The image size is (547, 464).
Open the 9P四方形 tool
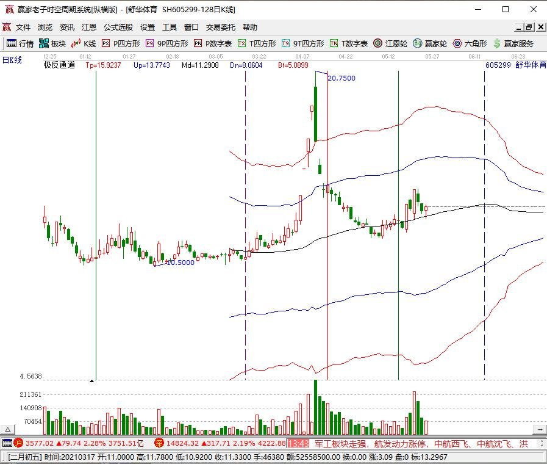(x=166, y=43)
